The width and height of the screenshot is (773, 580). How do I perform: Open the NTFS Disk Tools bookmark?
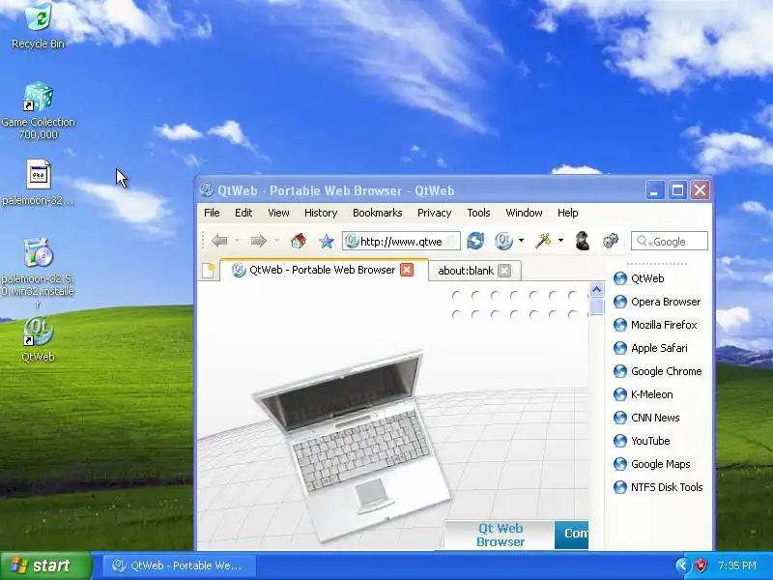pyautogui.click(x=658, y=487)
